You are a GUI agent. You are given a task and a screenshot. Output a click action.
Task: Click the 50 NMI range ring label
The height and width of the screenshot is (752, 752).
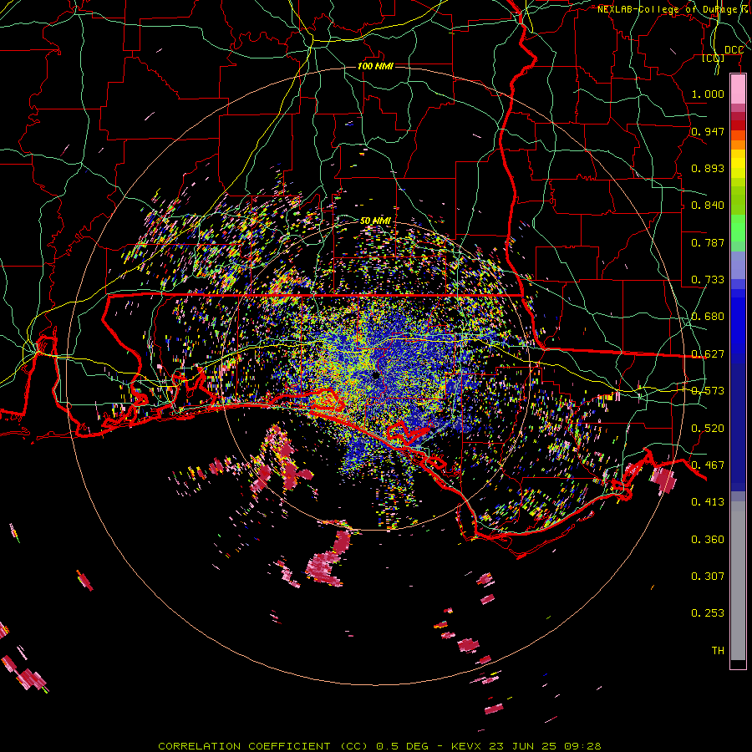[x=375, y=221]
